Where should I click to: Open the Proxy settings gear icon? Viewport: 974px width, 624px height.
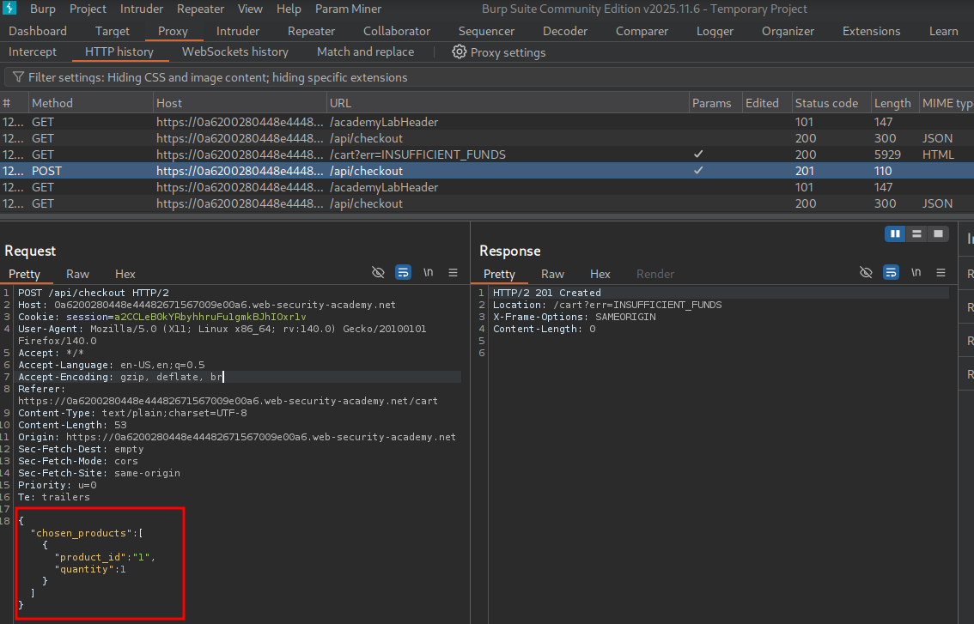459,52
